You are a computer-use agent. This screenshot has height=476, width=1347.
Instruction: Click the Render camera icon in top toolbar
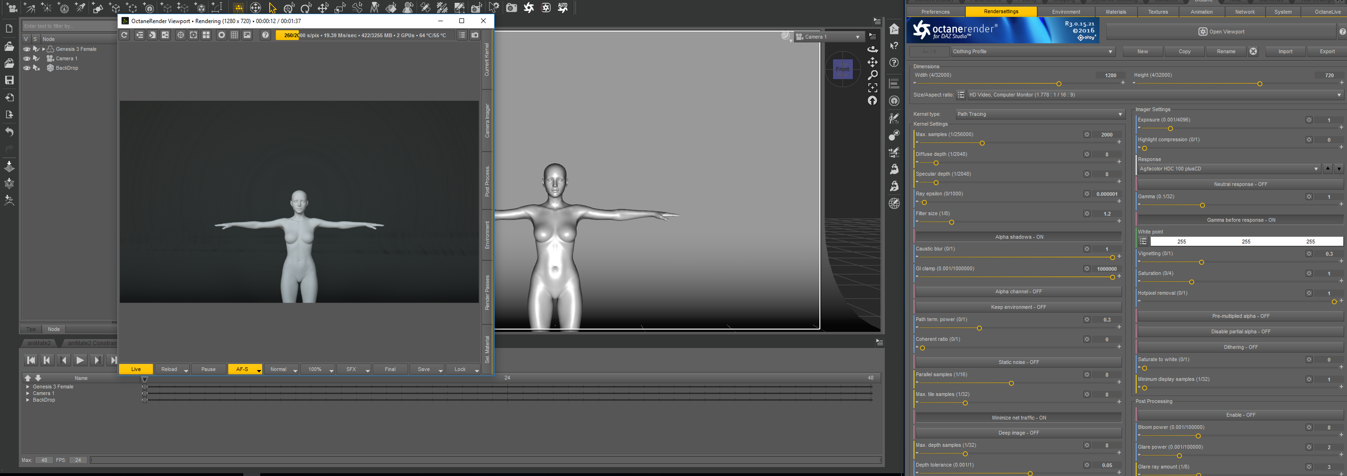(512, 8)
